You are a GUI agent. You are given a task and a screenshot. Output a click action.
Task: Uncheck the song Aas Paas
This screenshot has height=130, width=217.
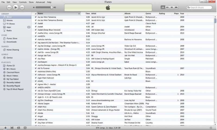[36, 58]
